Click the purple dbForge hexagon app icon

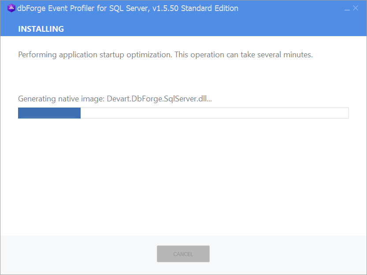(x=11, y=8)
